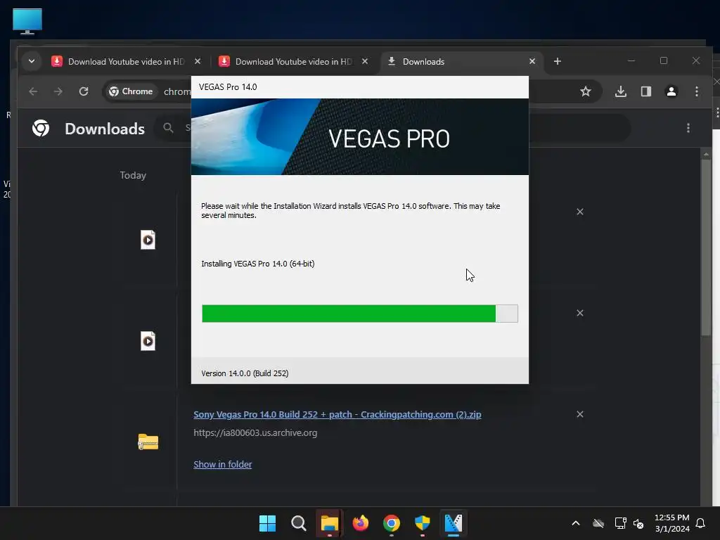Open the Downloads page more actions menu
Screen dimensions: 720x540
tap(688, 128)
